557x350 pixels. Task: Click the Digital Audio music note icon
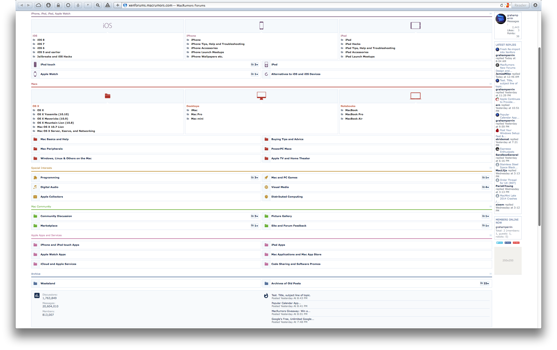click(35, 187)
